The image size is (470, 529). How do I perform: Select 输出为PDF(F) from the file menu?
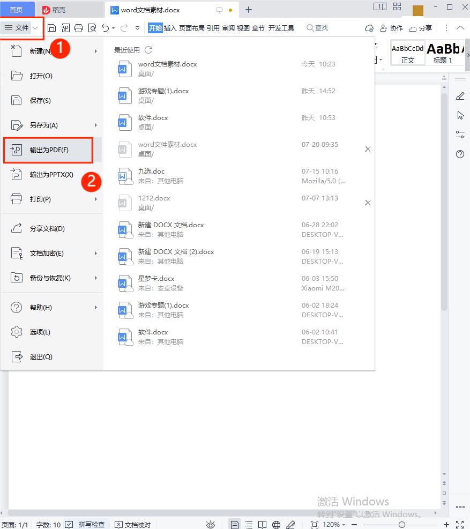pyautogui.click(x=48, y=150)
